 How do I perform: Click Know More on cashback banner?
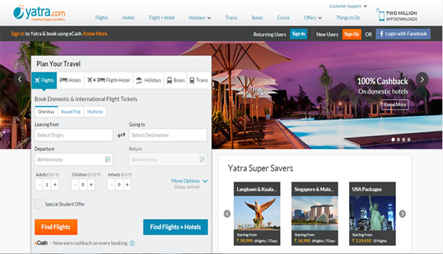pos(395,104)
